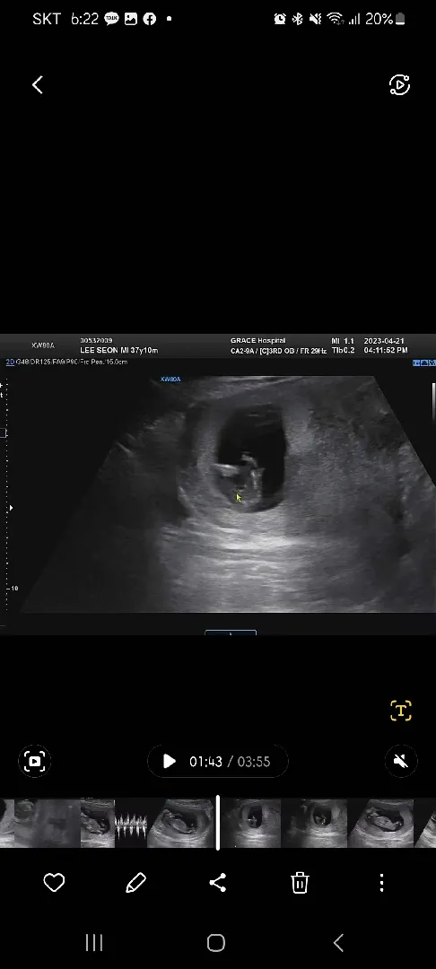The width and height of the screenshot is (436, 969).
Task: Share the video using share icon
Action: (217, 883)
